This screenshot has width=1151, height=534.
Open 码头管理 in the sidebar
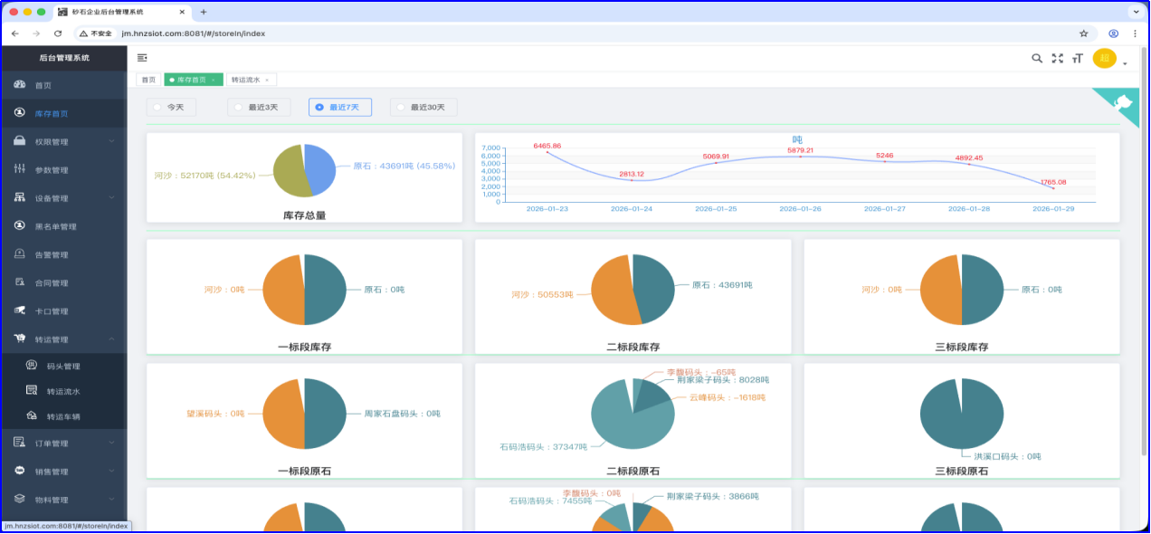coord(63,366)
